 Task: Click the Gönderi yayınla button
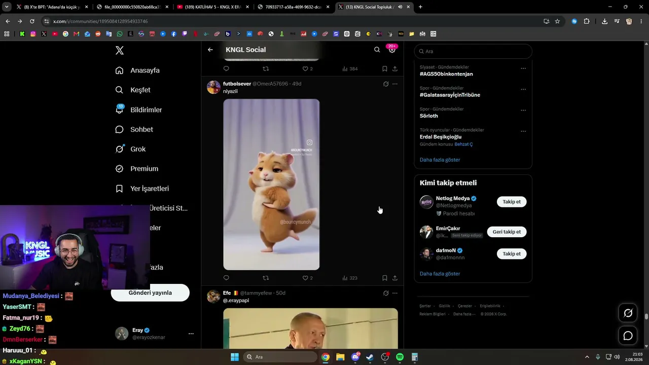click(x=150, y=293)
